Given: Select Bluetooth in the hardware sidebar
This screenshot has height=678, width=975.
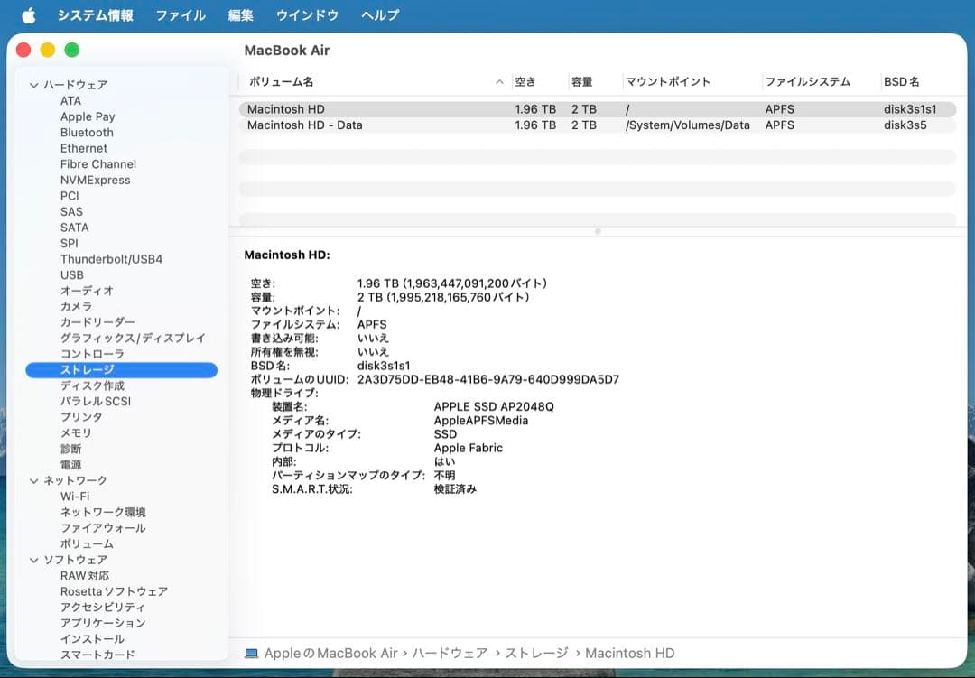Looking at the screenshot, I should [87, 132].
